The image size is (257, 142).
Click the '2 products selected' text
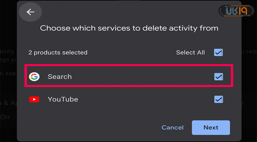[58, 53]
